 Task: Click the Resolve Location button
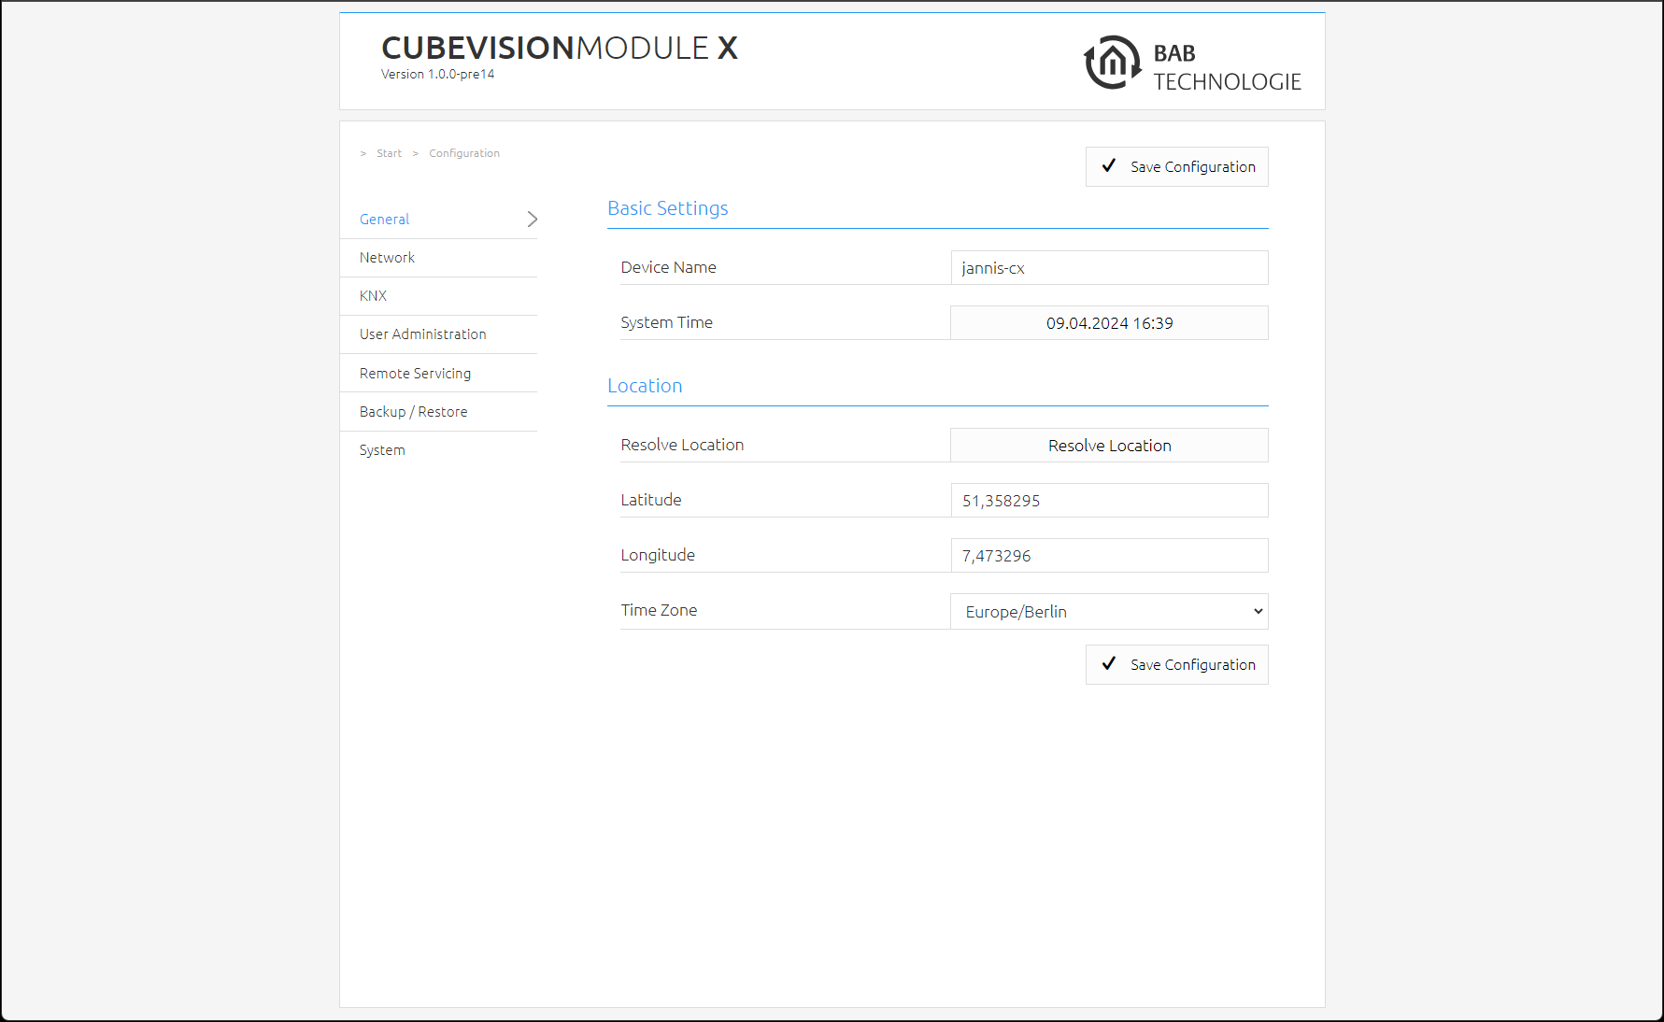click(x=1109, y=446)
